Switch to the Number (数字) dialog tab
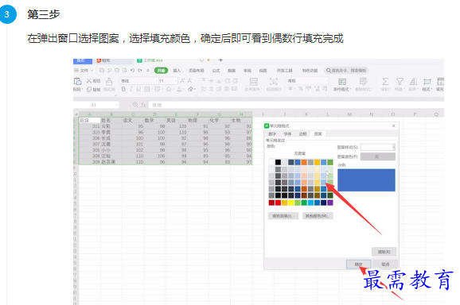This screenshot has width=460, height=305. [x=272, y=133]
